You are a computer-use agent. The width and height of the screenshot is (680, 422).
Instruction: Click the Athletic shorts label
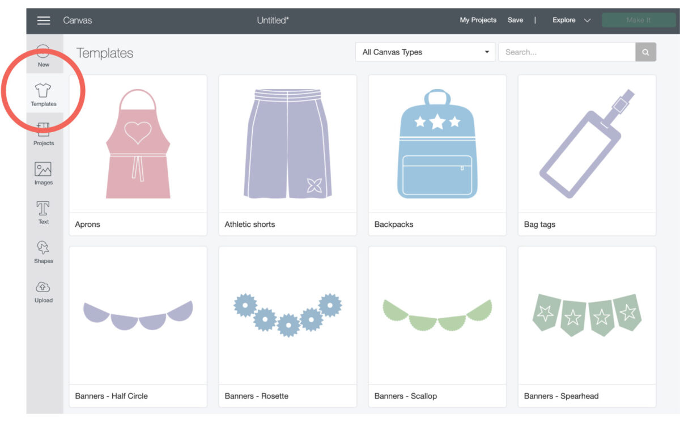pos(250,225)
